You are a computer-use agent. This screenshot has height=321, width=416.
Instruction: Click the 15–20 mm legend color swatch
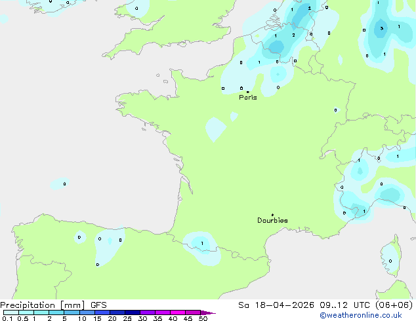coord(102,312)
